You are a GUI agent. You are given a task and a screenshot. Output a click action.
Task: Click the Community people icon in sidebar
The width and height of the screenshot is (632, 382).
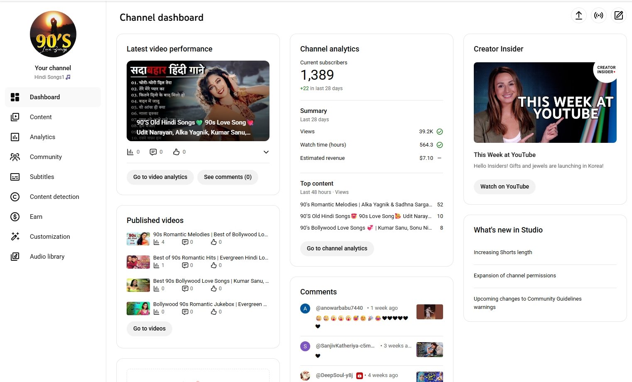[x=15, y=157]
